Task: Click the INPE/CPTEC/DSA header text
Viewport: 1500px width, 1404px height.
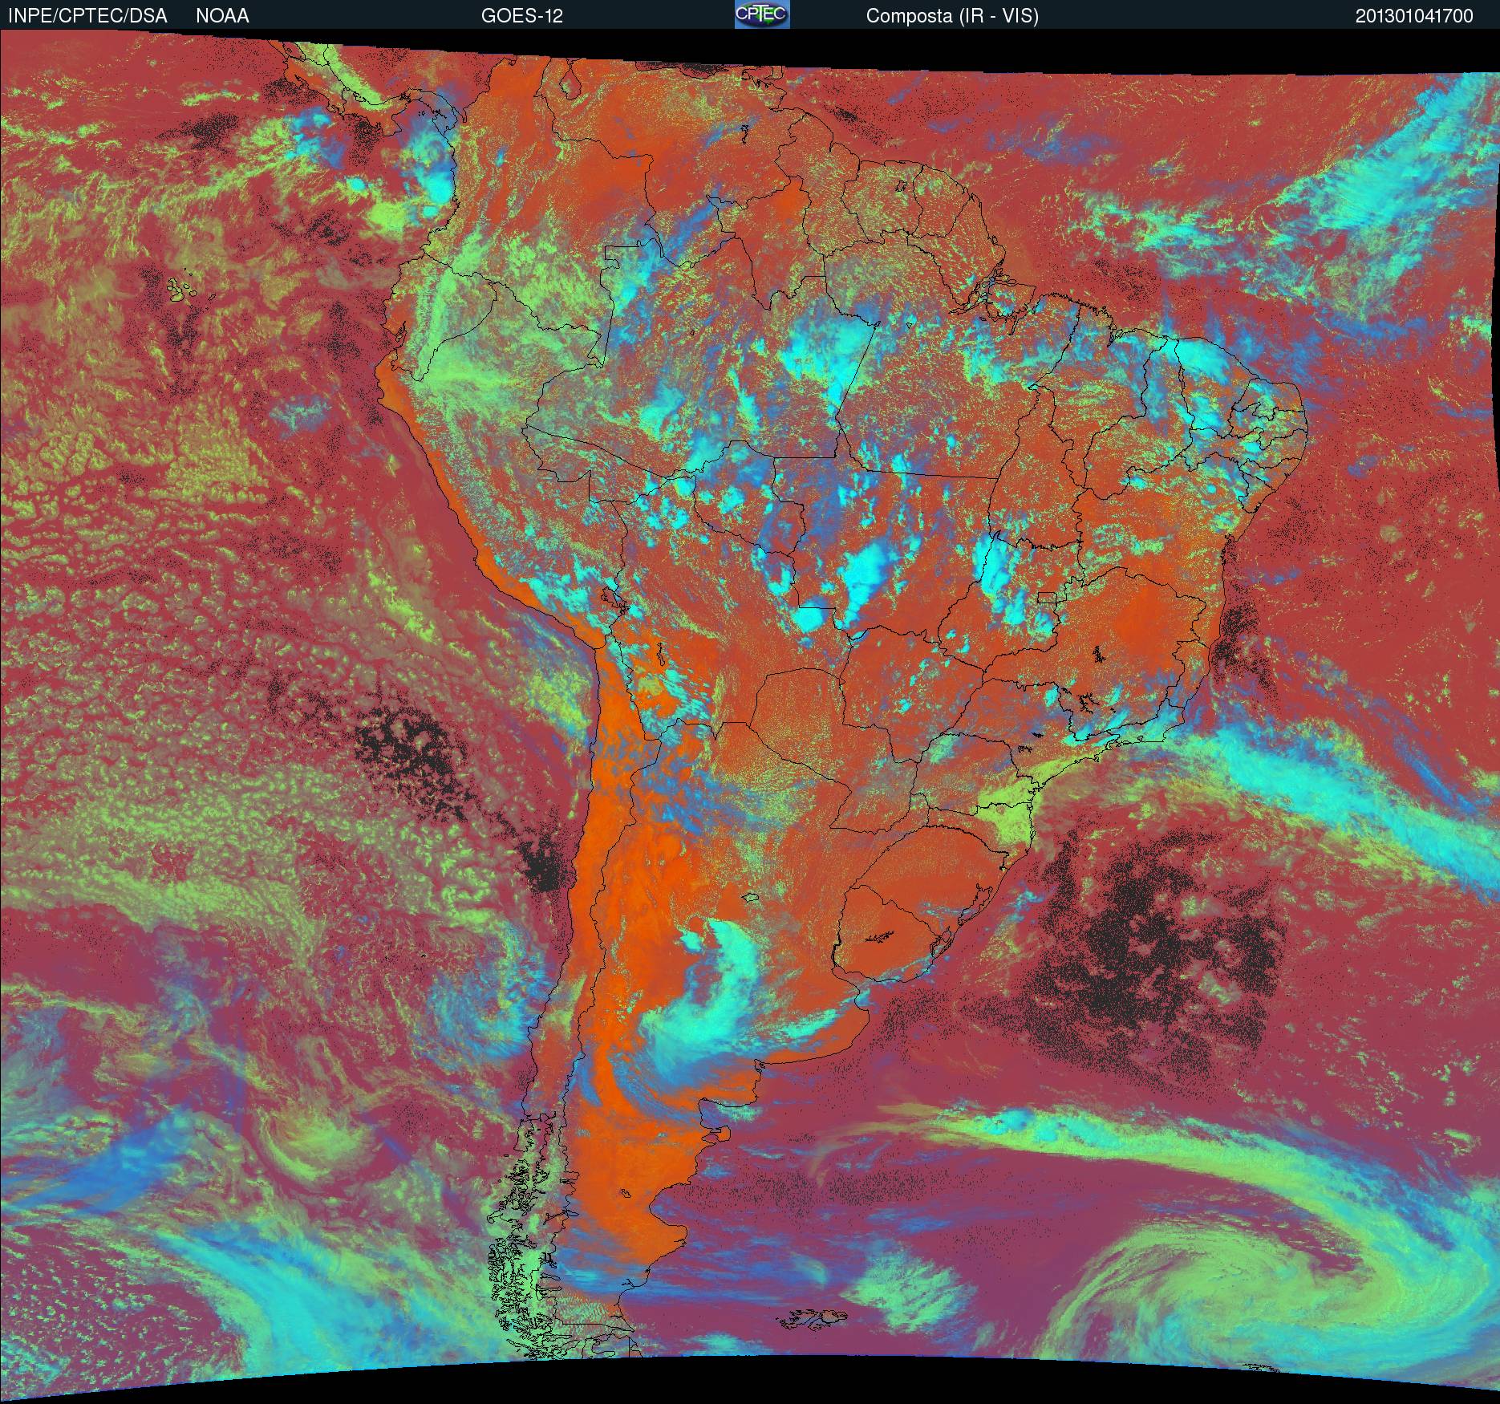Action: tap(87, 16)
